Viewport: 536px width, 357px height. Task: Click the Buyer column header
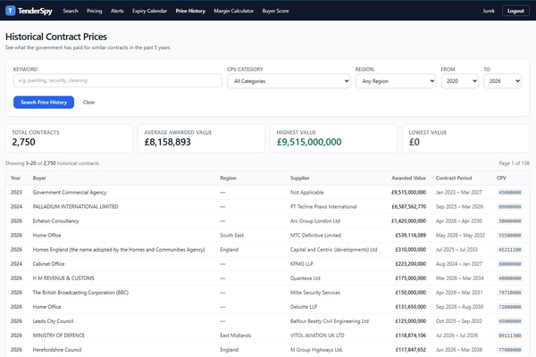click(x=39, y=178)
